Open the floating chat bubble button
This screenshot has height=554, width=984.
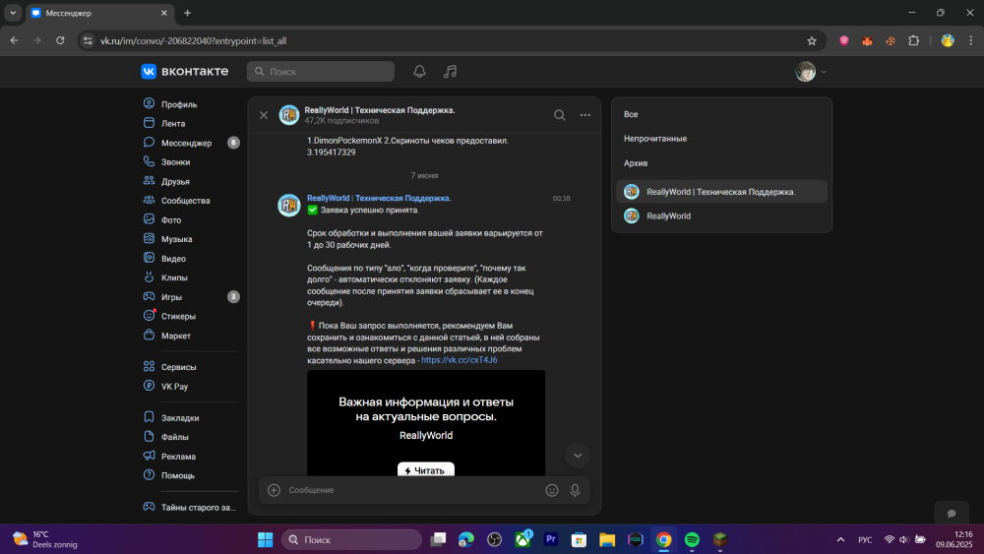(952, 513)
